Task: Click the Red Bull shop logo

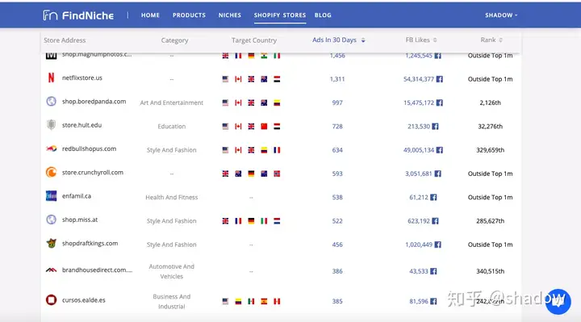Action: tap(51, 148)
